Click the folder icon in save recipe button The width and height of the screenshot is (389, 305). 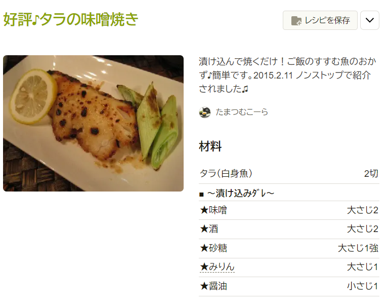(x=296, y=21)
